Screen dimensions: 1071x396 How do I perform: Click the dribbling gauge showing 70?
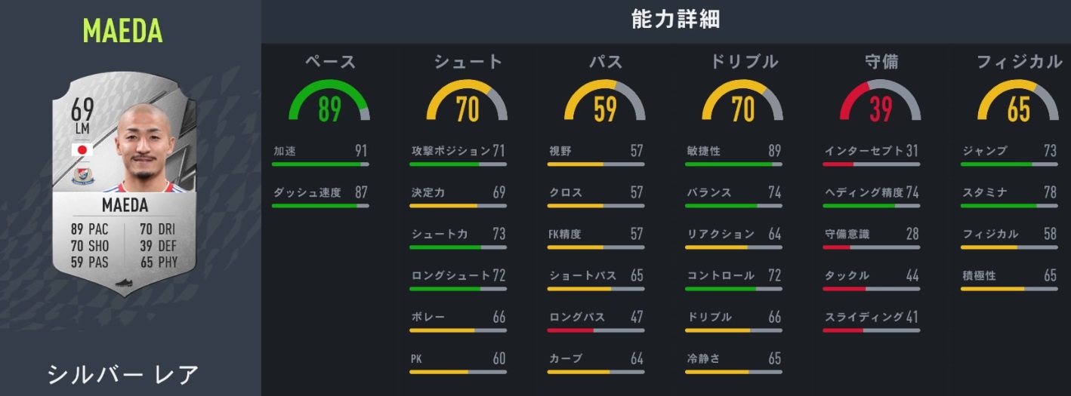point(742,103)
